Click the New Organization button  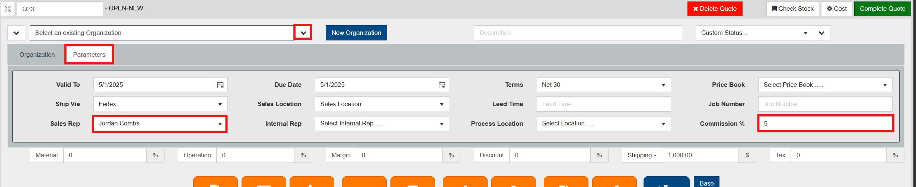point(356,33)
